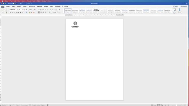Save document using the title bar Save icon
Image resolution: width=189 pixels, height=106 pixels.
[21, 4]
